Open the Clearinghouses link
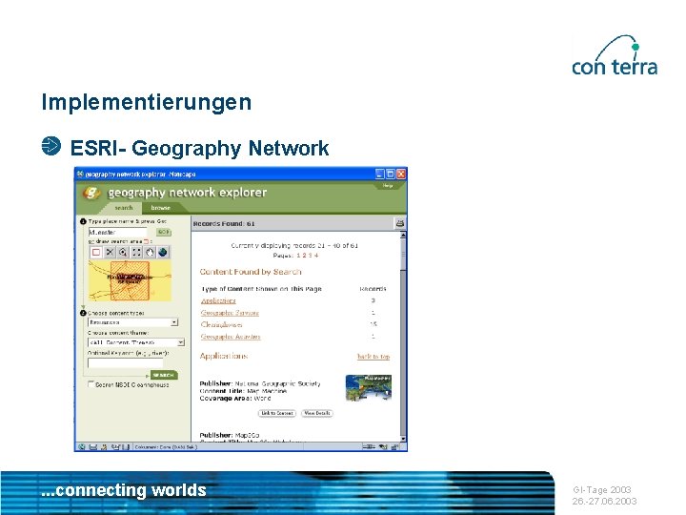The image size is (686, 515). [x=221, y=324]
